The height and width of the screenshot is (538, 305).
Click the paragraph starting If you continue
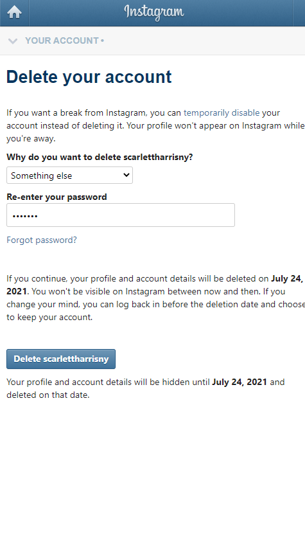coord(155,298)
